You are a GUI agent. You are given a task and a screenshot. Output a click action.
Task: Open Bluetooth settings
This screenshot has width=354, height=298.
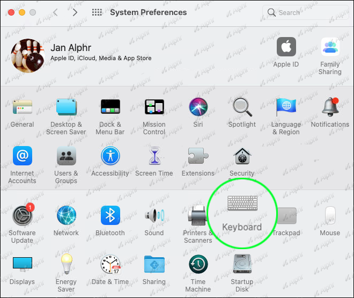tap(110, 215)
